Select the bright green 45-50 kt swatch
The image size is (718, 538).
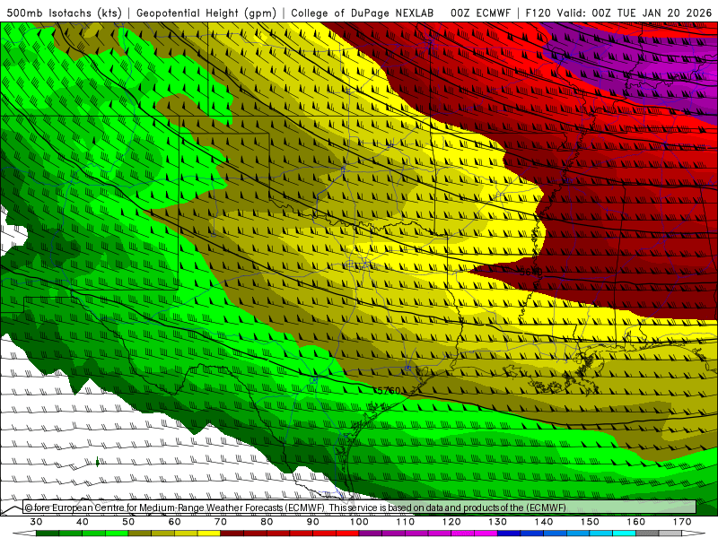pyautogui.click(x=117, y=533)
